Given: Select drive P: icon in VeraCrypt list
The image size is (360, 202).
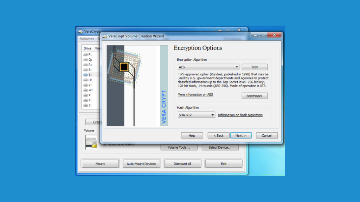Looking at the screenshot, I should 86,55.
